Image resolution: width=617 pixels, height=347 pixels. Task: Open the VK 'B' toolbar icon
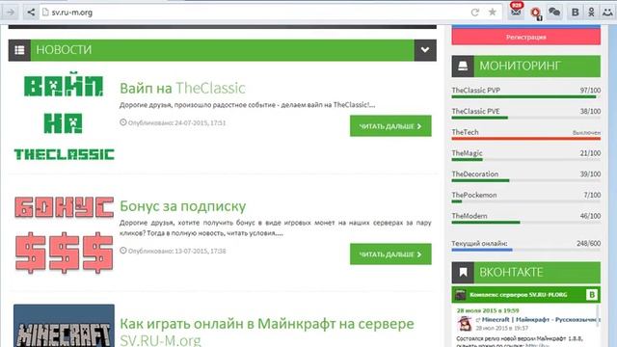(x=575, y=13)
